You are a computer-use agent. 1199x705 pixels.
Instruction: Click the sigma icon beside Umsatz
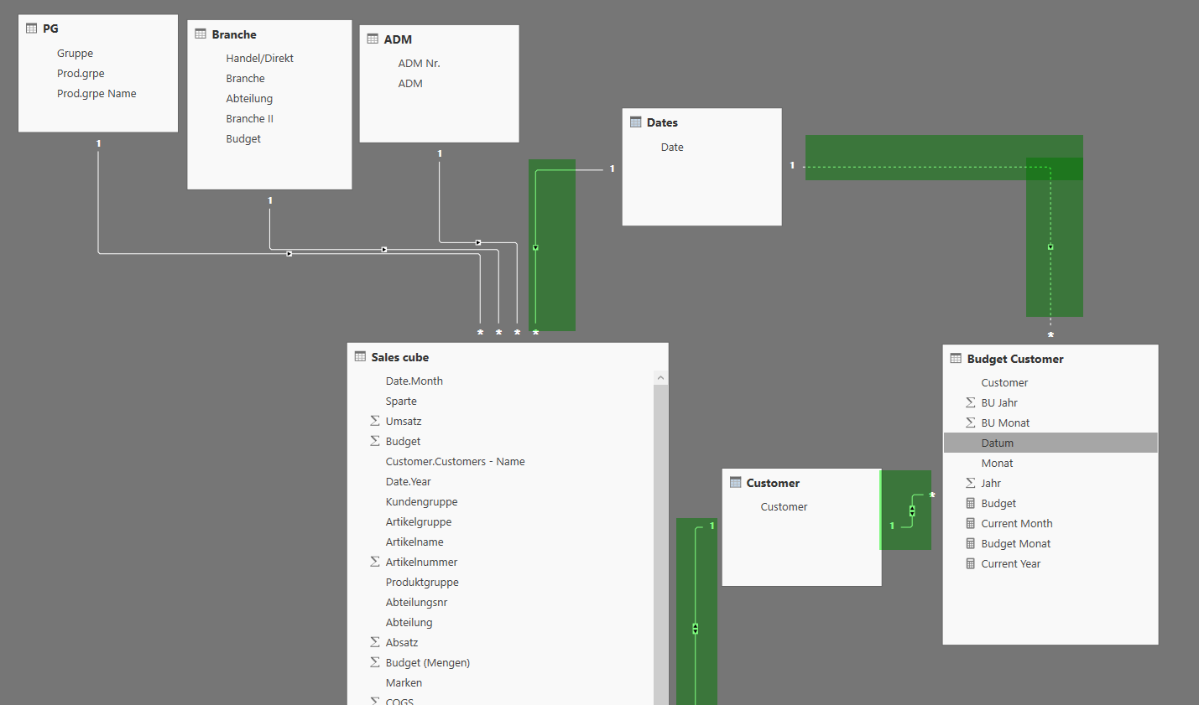(x=374, y=421)
